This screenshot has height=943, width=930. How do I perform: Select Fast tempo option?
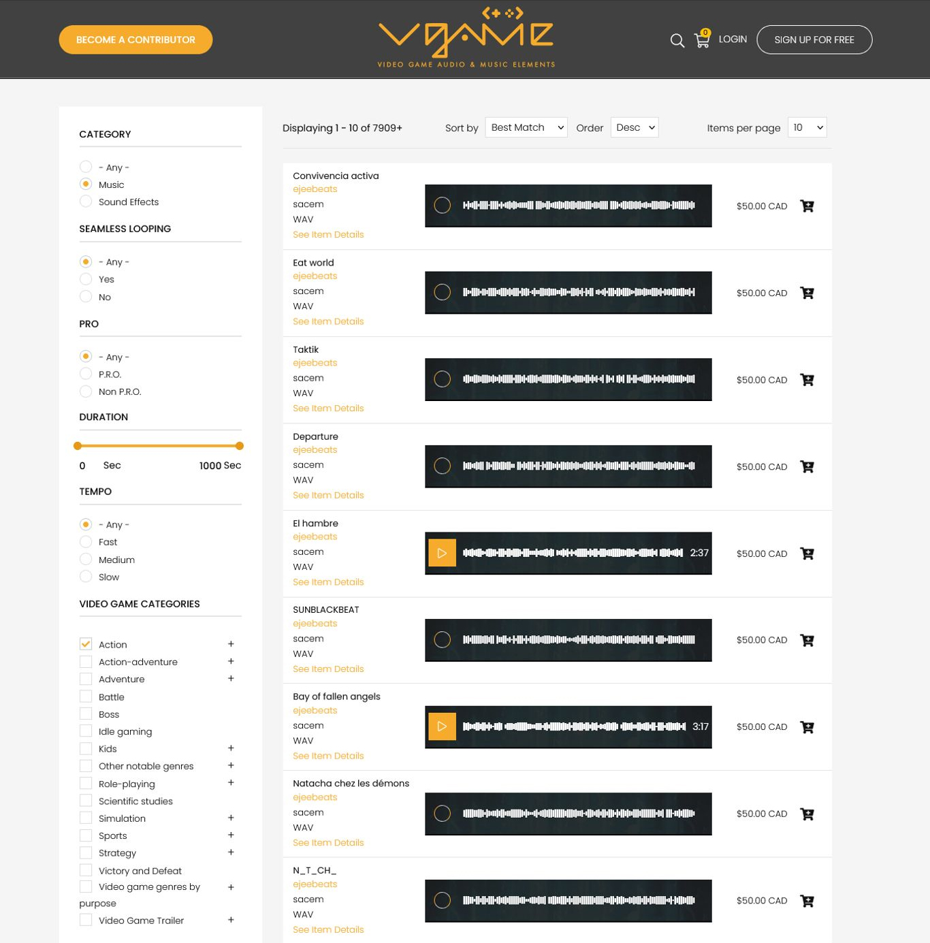(x=86, y=542)
